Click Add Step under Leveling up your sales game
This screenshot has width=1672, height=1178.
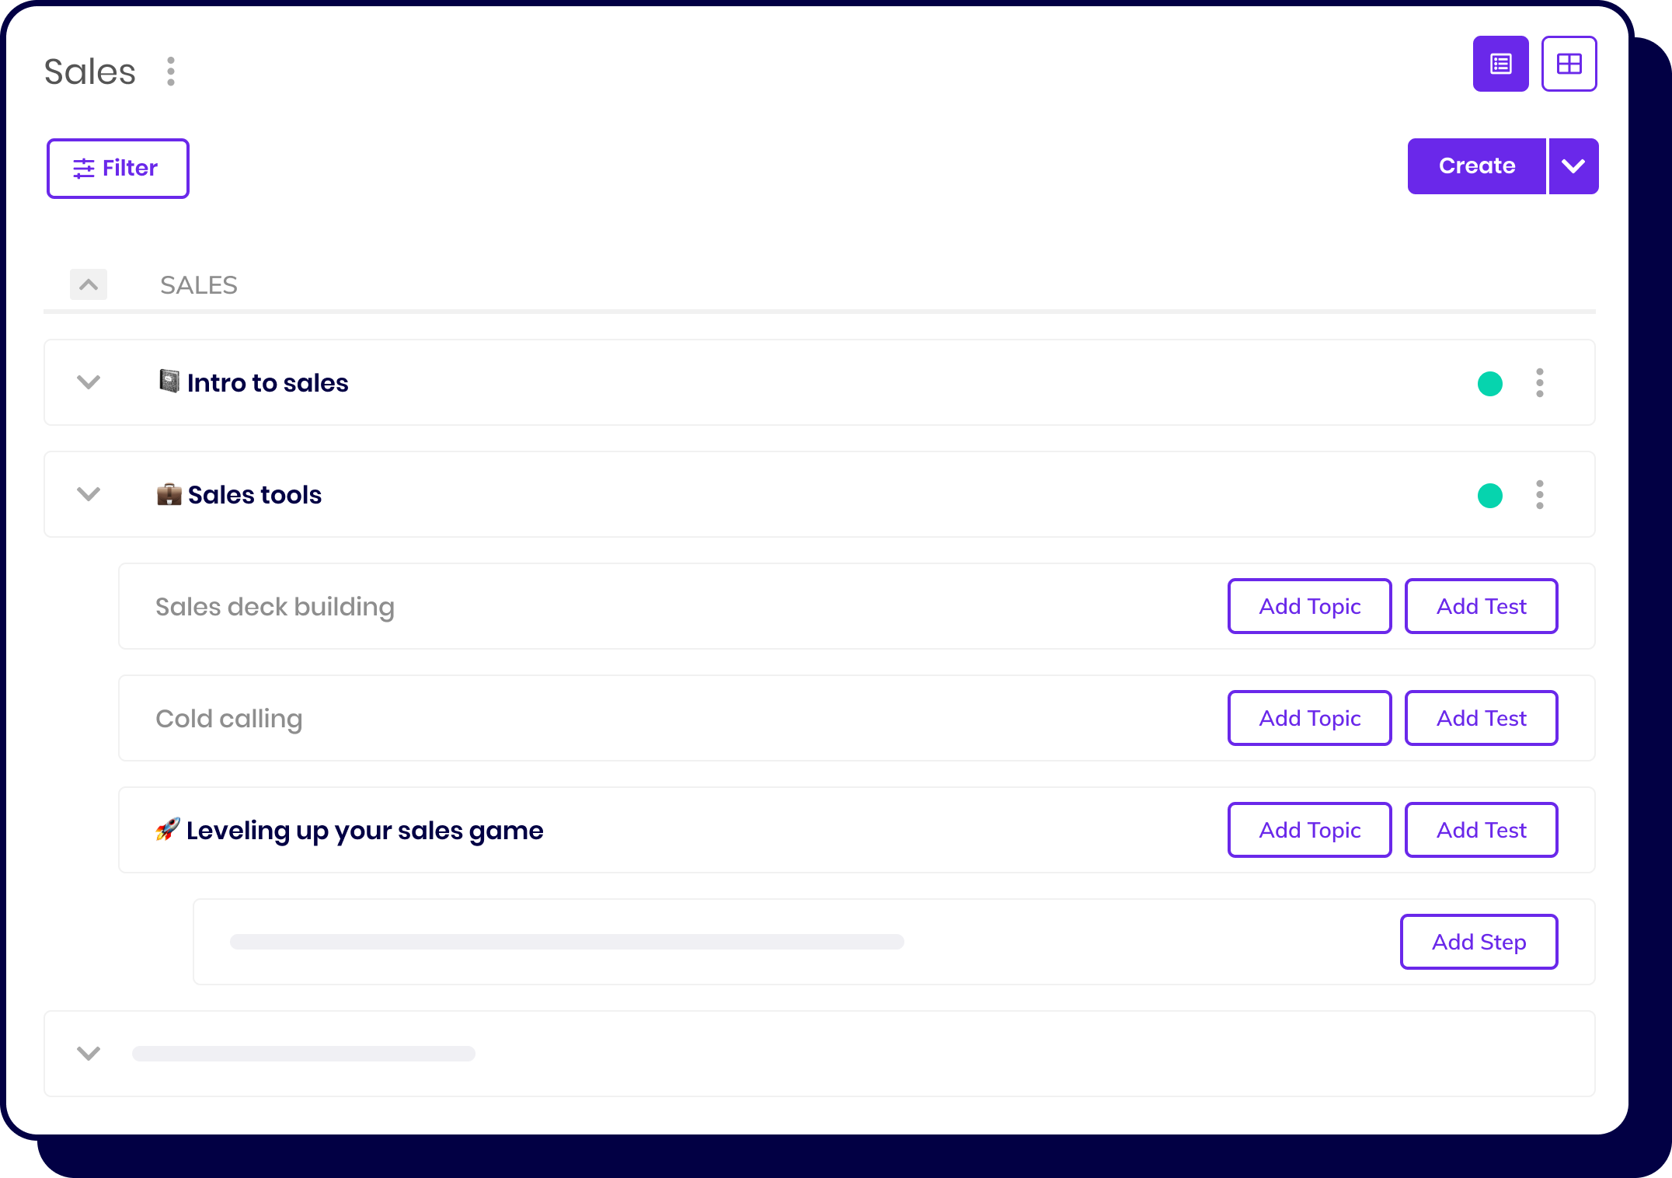click(1479, 942)
